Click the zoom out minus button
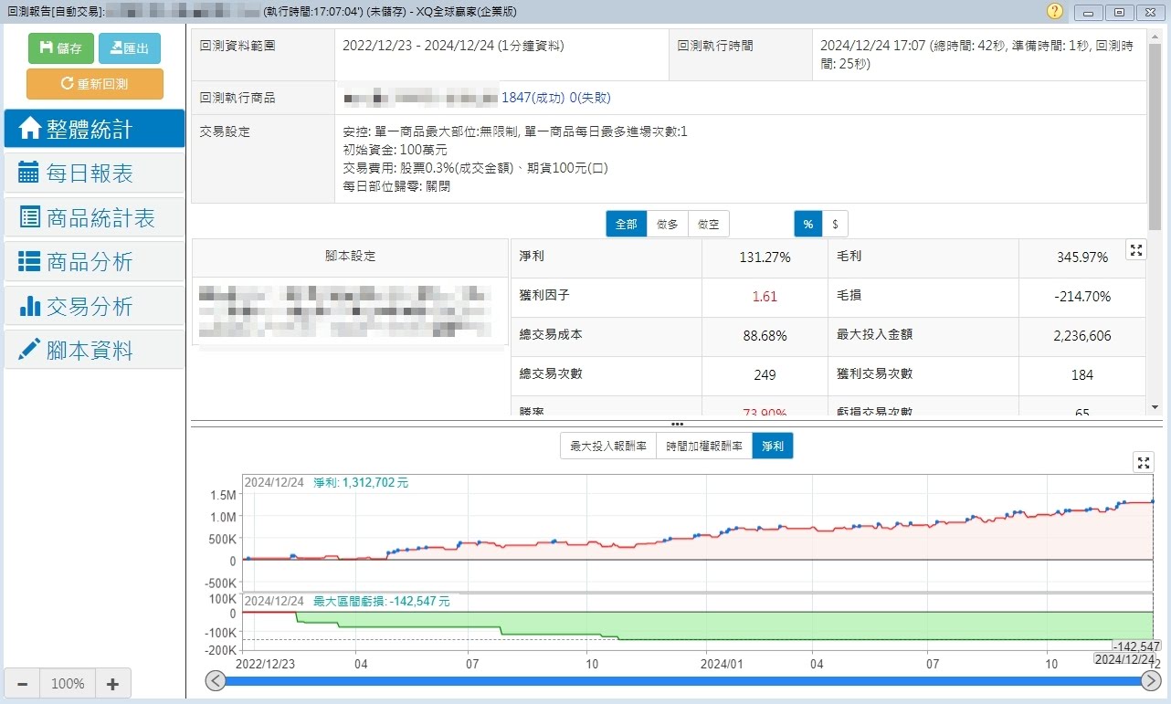 coord(23,684)
